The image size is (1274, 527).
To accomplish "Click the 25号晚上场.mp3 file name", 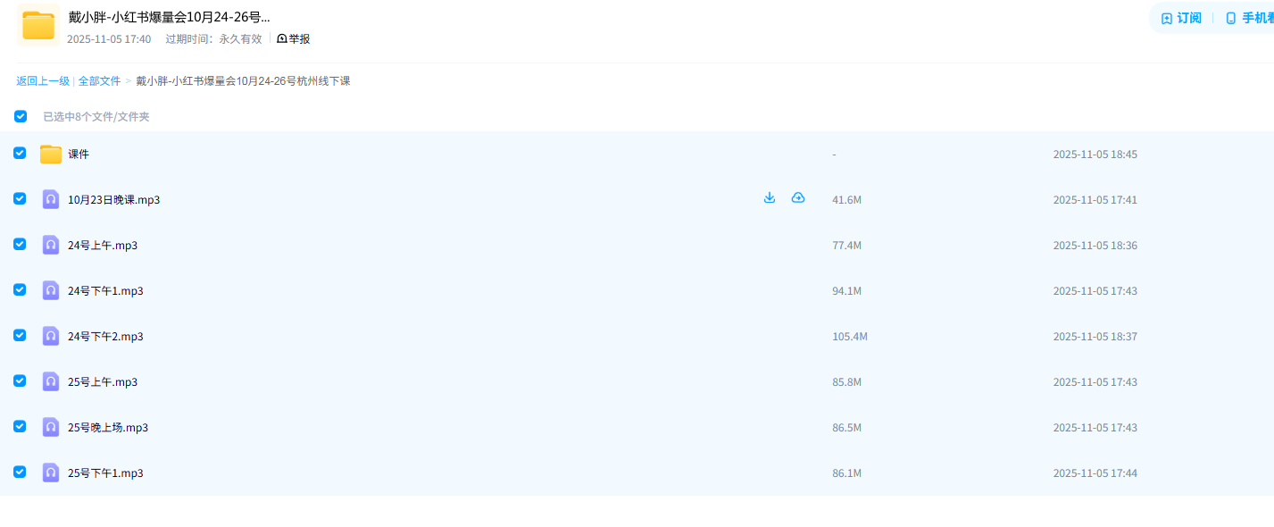I will (108, 428).
